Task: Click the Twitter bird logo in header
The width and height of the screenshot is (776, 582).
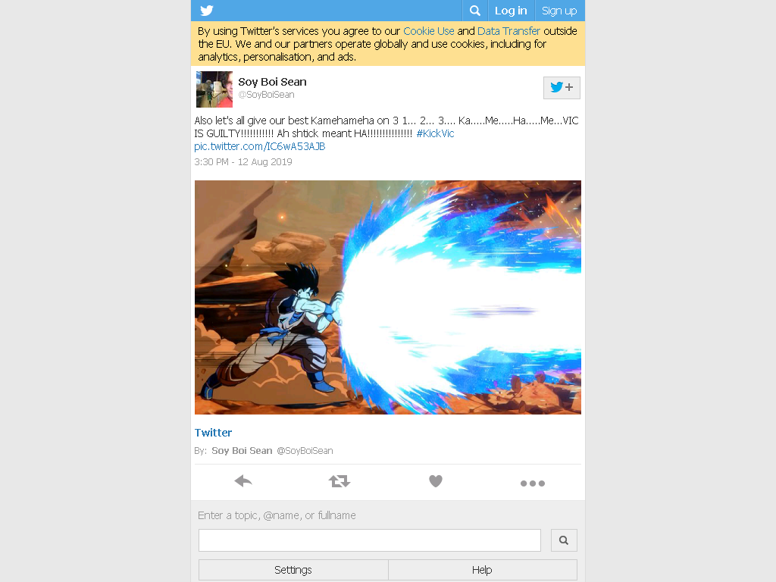Action: 207,11
